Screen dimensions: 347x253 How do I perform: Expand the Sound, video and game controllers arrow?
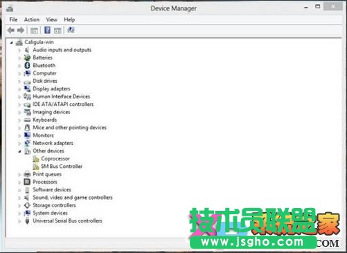tap(19, 198)
